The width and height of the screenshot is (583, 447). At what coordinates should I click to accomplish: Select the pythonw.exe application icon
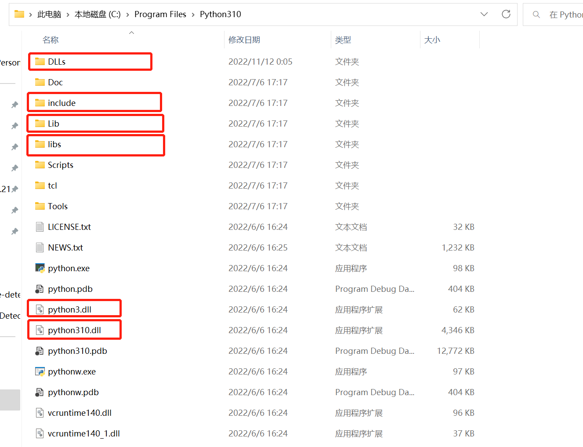click(40, 371)
